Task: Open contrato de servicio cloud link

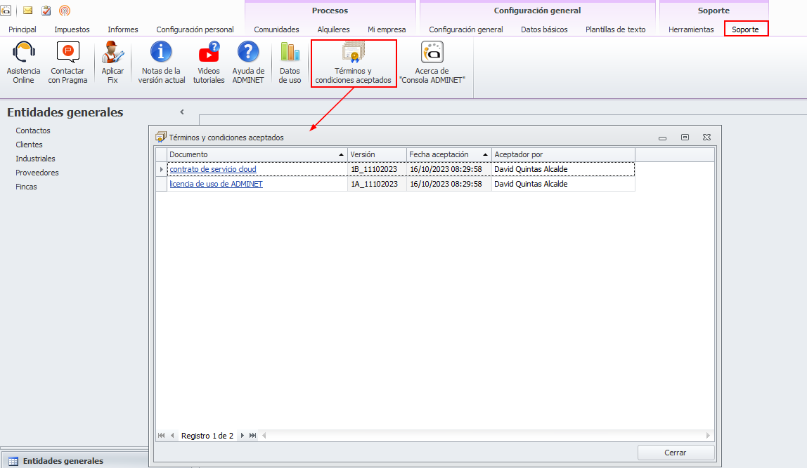Action: coord(213,169)
